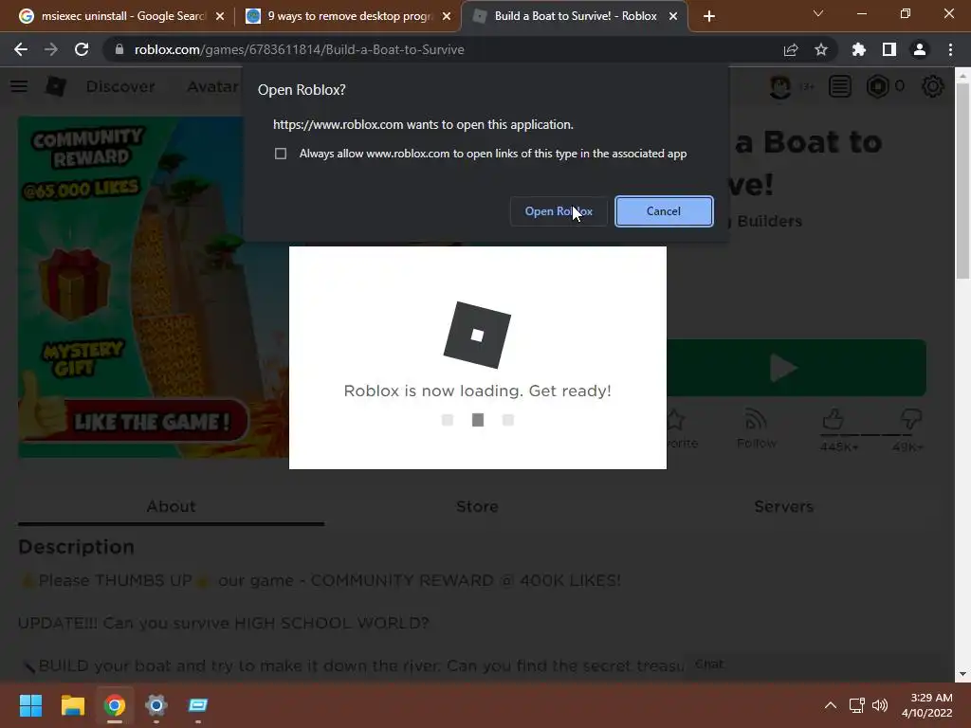
Task: Open the Discover page link
Action: tap(120, 86)
